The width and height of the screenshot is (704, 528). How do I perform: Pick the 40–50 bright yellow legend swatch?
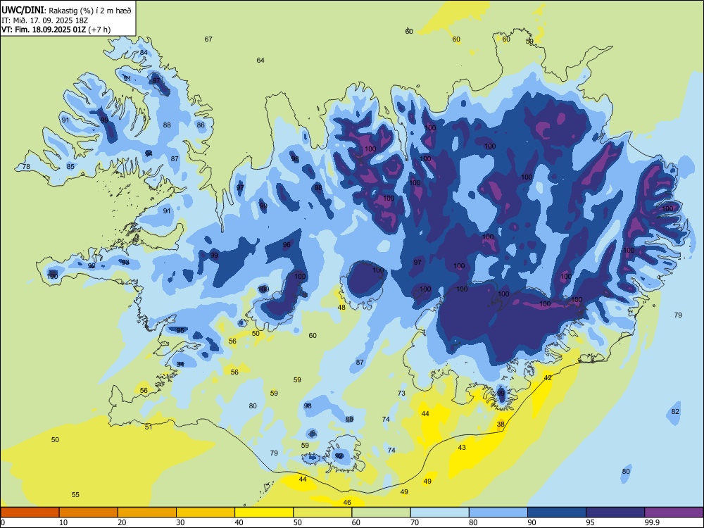(x=264, y=513)
